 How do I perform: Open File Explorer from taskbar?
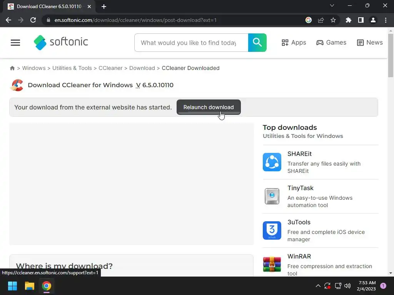tap(29, 286)
